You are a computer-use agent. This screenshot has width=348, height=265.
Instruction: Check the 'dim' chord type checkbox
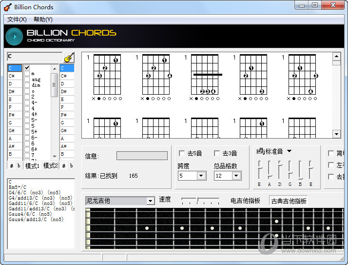click(x=27, y=85)
